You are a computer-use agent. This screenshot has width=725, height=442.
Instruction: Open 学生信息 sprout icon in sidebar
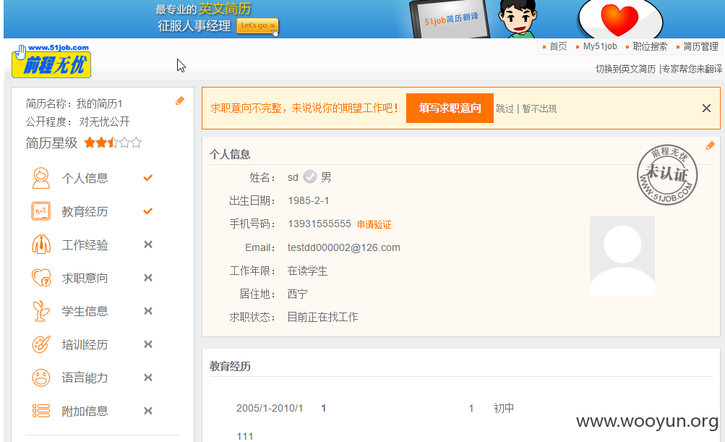click(x=41, y=311)
